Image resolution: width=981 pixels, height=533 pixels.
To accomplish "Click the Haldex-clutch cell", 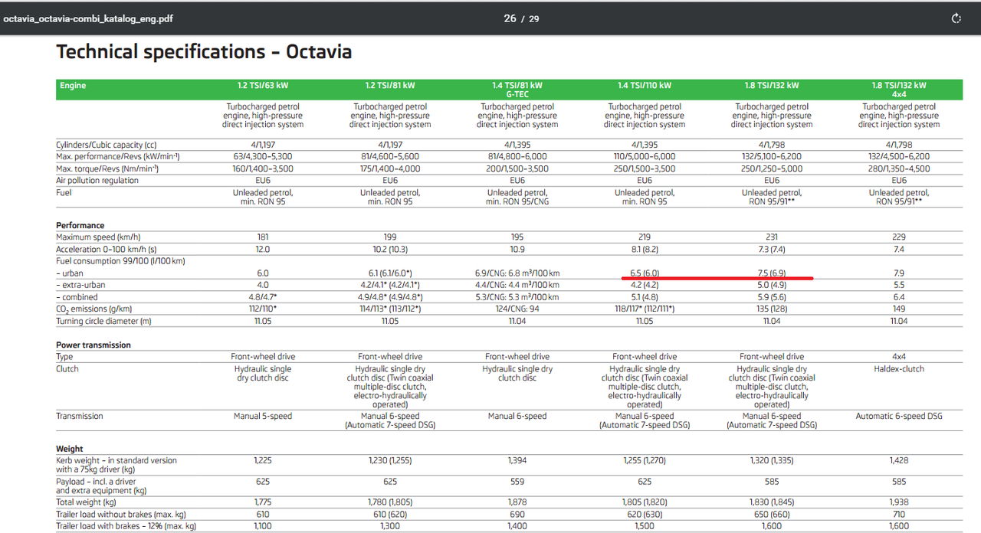I will 899,369.
